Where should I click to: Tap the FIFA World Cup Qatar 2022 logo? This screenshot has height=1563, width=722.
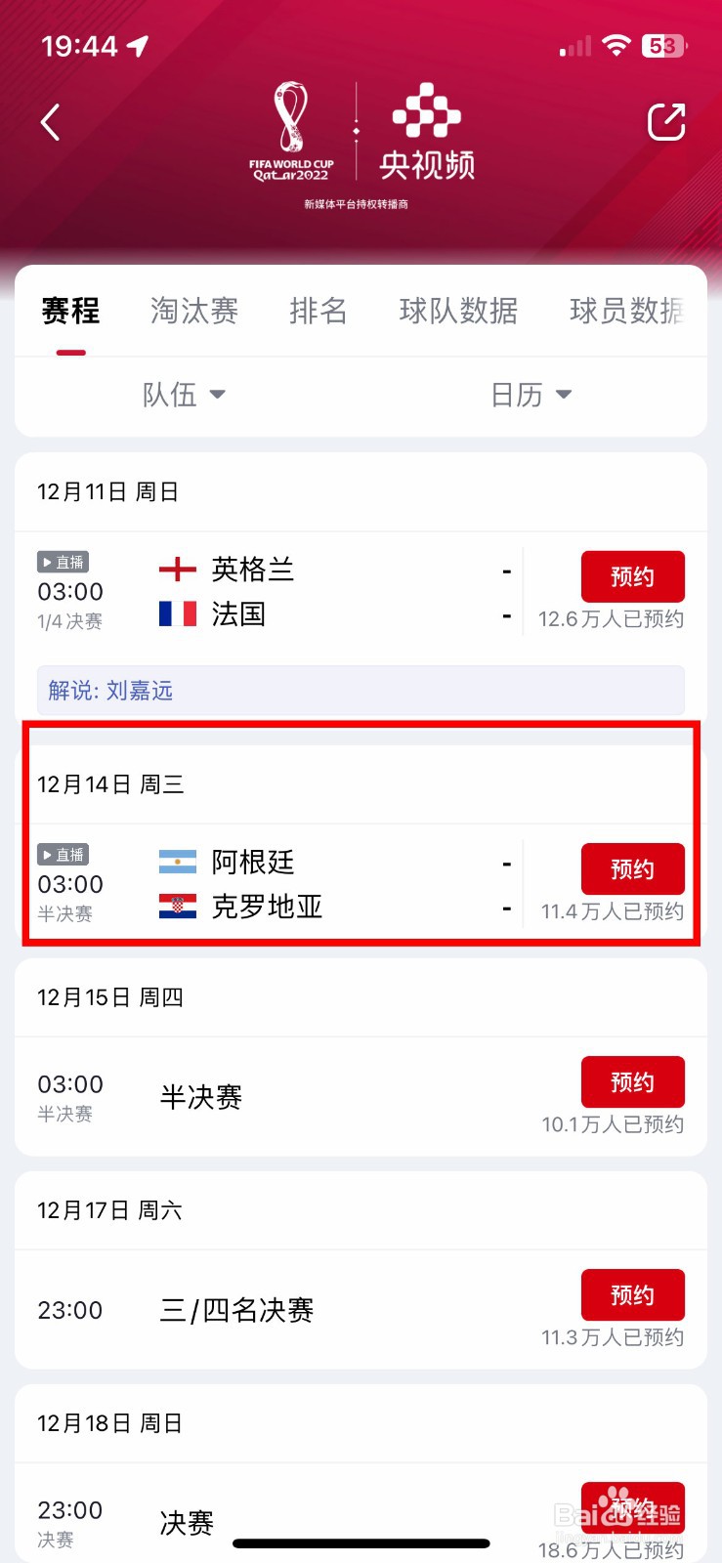pyautogui.click(x=291, y=133)
